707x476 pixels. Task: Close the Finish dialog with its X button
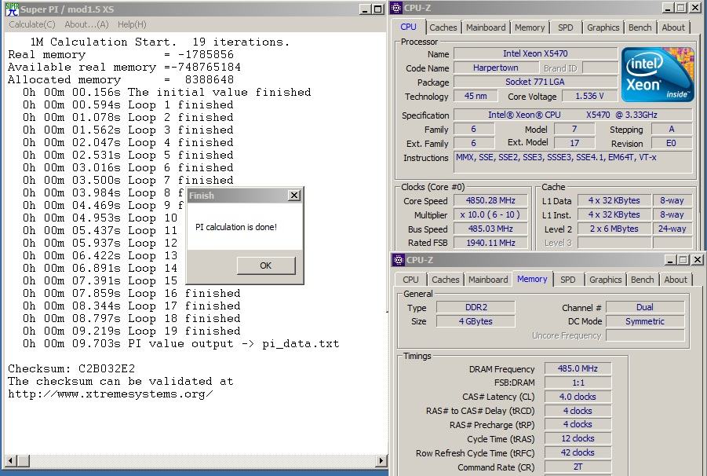tap(294, 196)
